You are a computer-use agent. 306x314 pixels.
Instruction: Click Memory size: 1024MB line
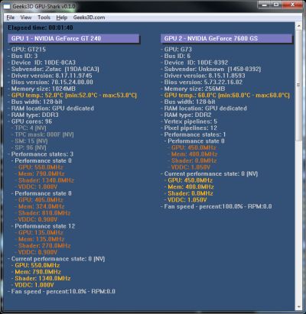click(42, 89)
